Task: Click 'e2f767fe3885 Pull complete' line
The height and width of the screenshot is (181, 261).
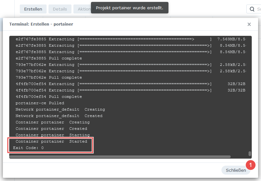Action: click(49, 59)
